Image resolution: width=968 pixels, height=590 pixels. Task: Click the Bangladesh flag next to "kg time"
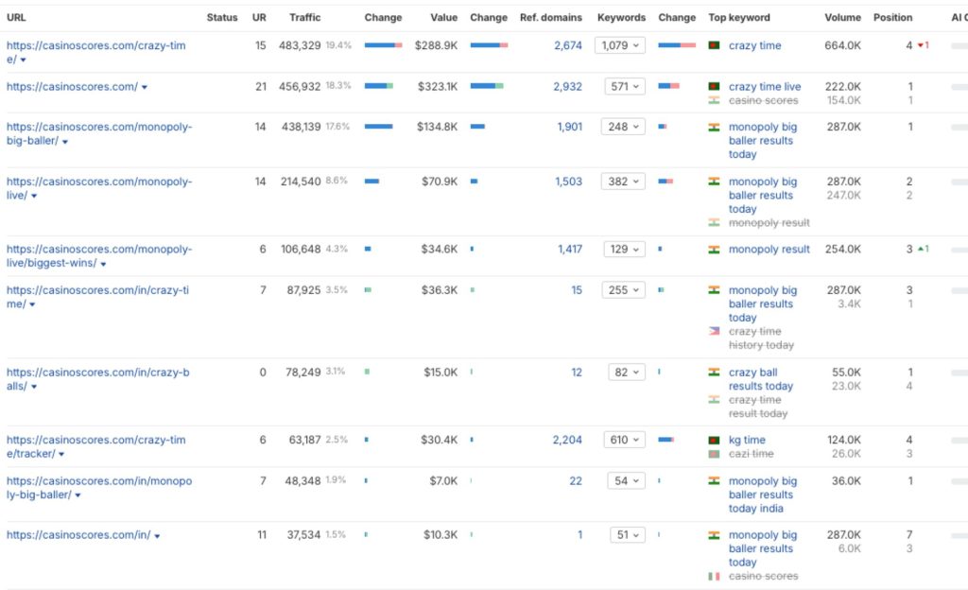tap(714, 441)
